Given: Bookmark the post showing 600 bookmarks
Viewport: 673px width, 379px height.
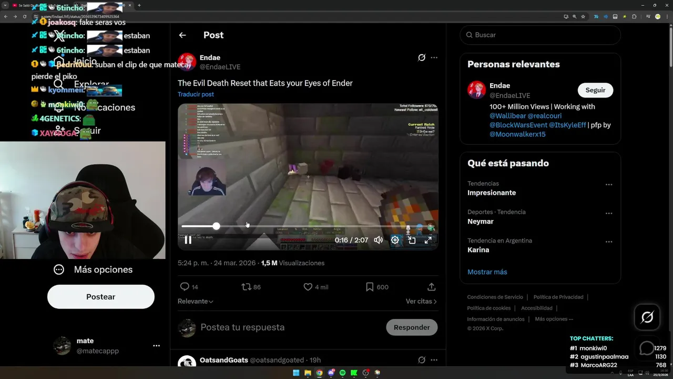Looking at the screenshot, I should point(377,287).
